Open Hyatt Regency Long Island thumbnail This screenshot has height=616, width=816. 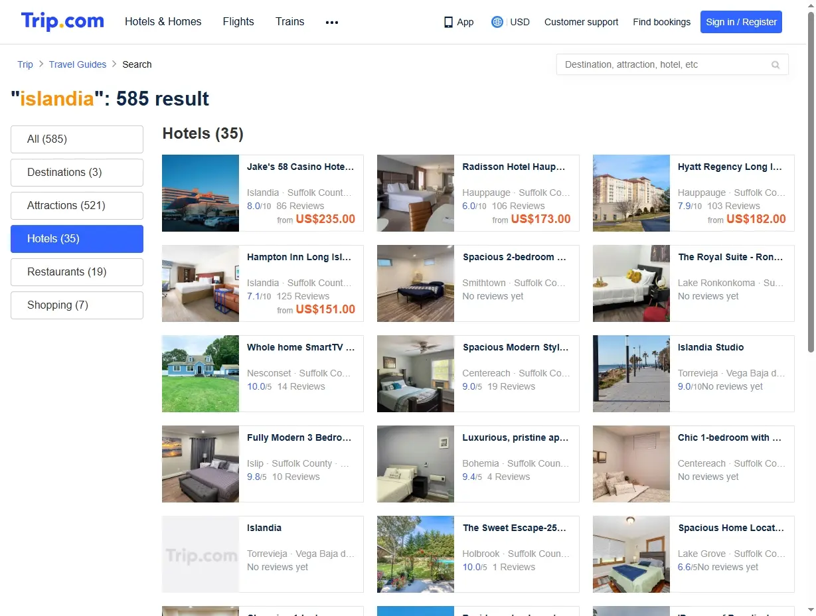coord(631,193)
